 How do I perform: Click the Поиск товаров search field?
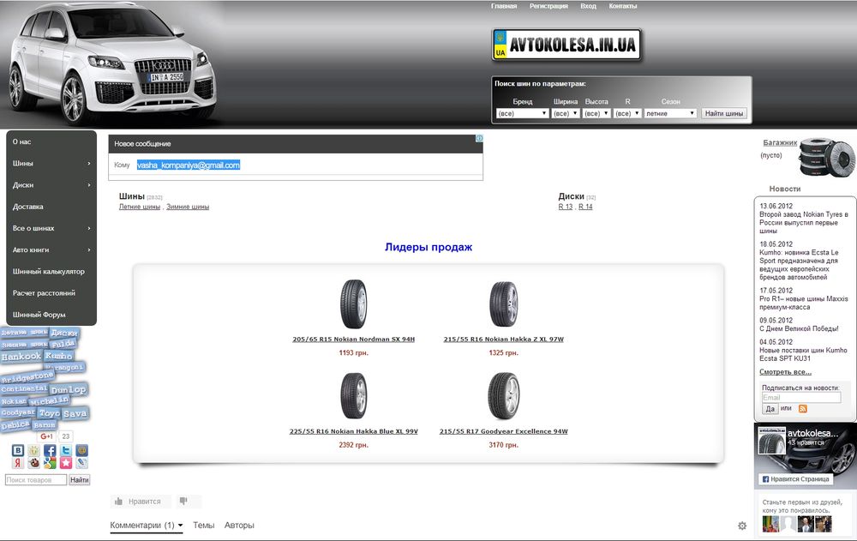[x=36, y=480]
